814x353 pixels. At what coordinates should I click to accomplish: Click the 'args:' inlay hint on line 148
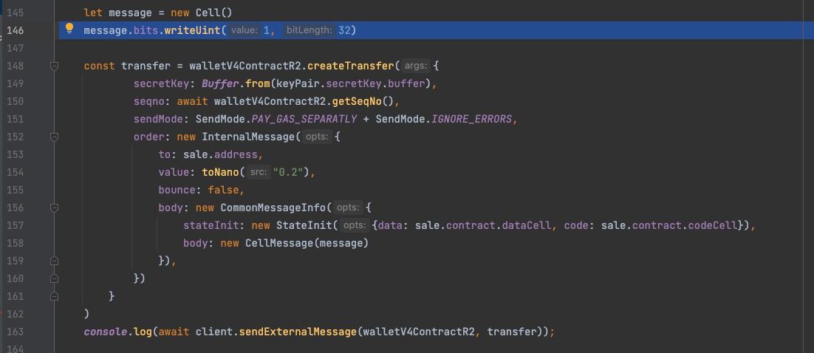tap(415, 66)
